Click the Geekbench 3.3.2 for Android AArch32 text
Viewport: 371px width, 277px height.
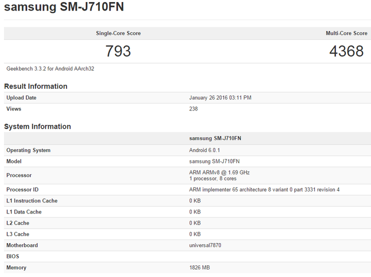(x=50, y=69)
